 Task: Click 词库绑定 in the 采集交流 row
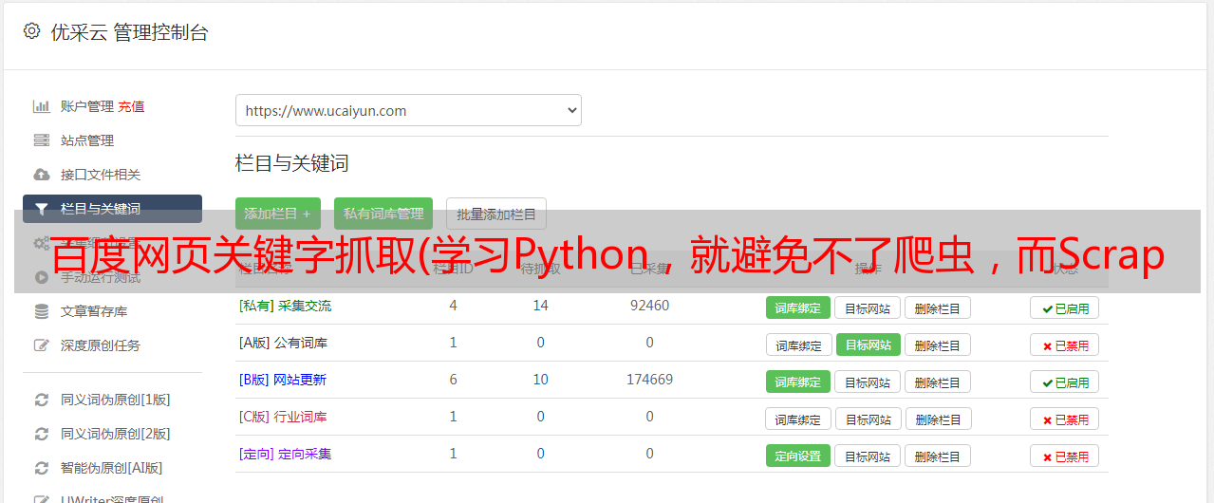pos(798,307)
